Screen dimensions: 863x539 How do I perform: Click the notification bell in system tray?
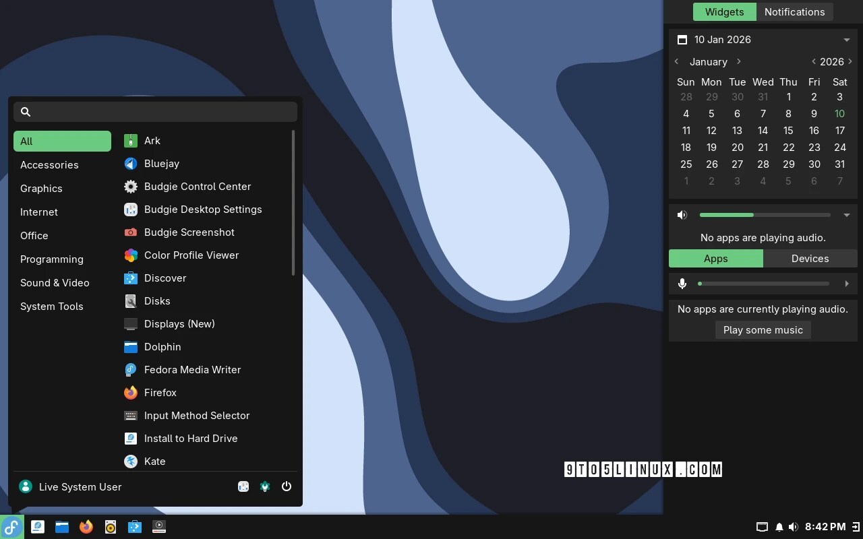779,527
